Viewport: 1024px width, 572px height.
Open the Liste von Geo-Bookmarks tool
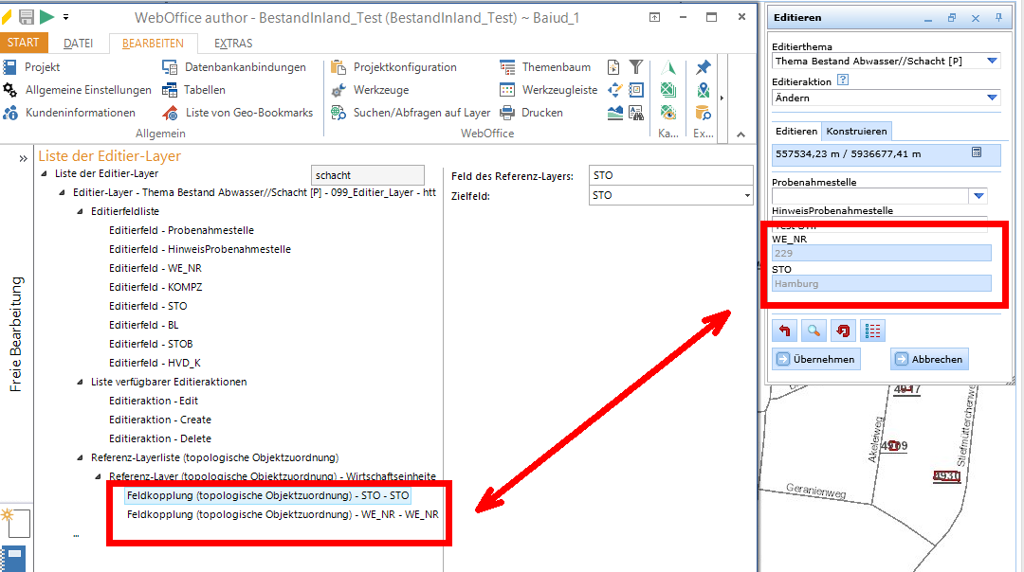170,113
